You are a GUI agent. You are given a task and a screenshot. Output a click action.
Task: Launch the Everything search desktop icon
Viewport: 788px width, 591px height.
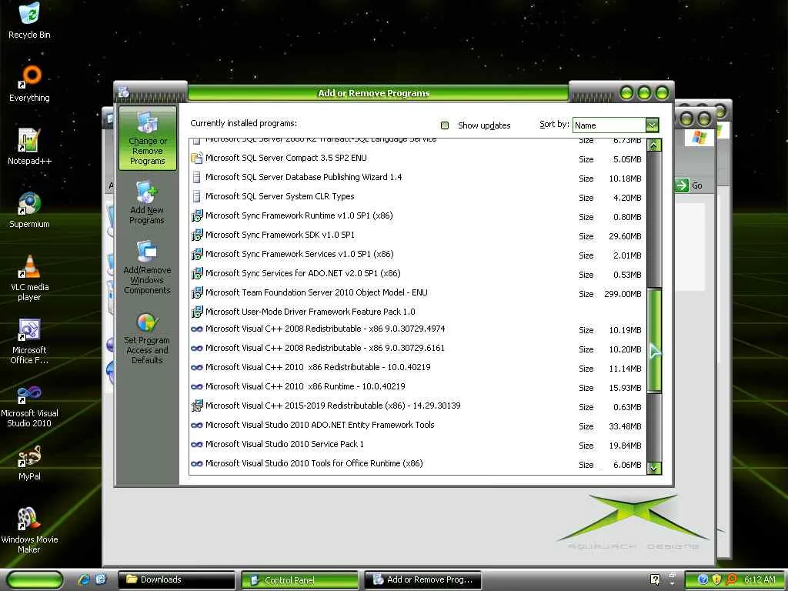click(x=29, y=83)
